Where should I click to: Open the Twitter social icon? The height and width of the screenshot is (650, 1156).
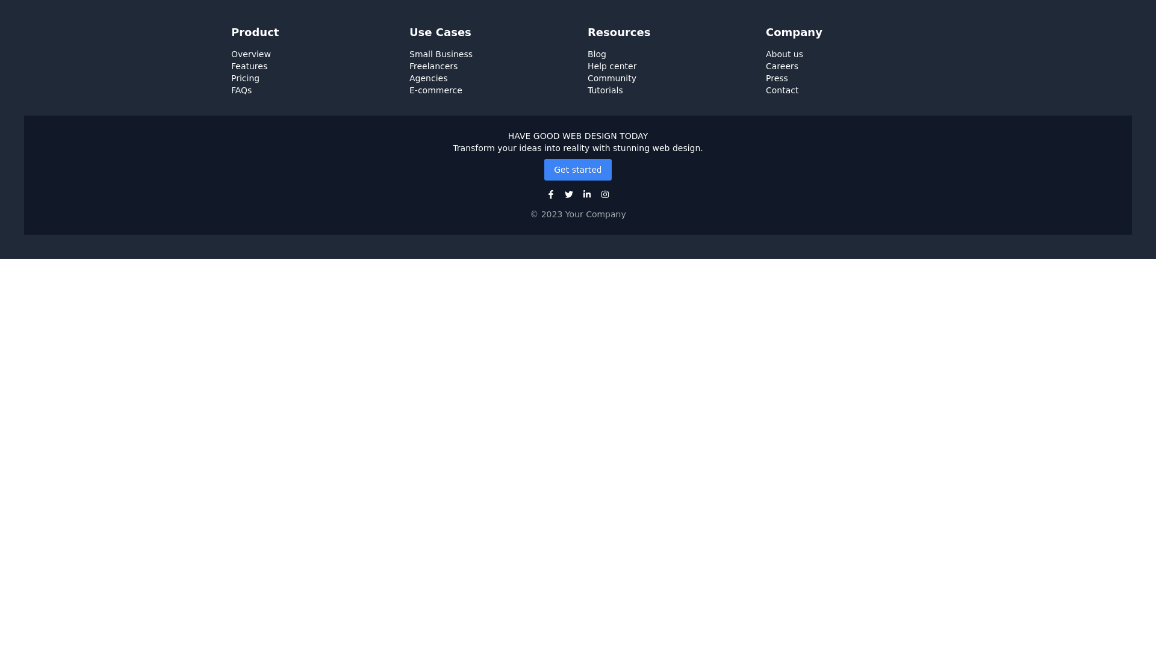pyautogui.click(x=569, y=194)
